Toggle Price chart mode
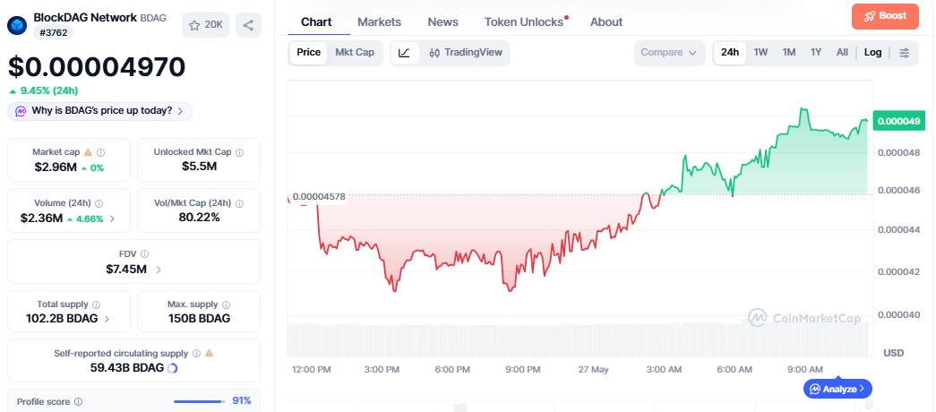This screenshot has height=412, width=936. [309, 53]
